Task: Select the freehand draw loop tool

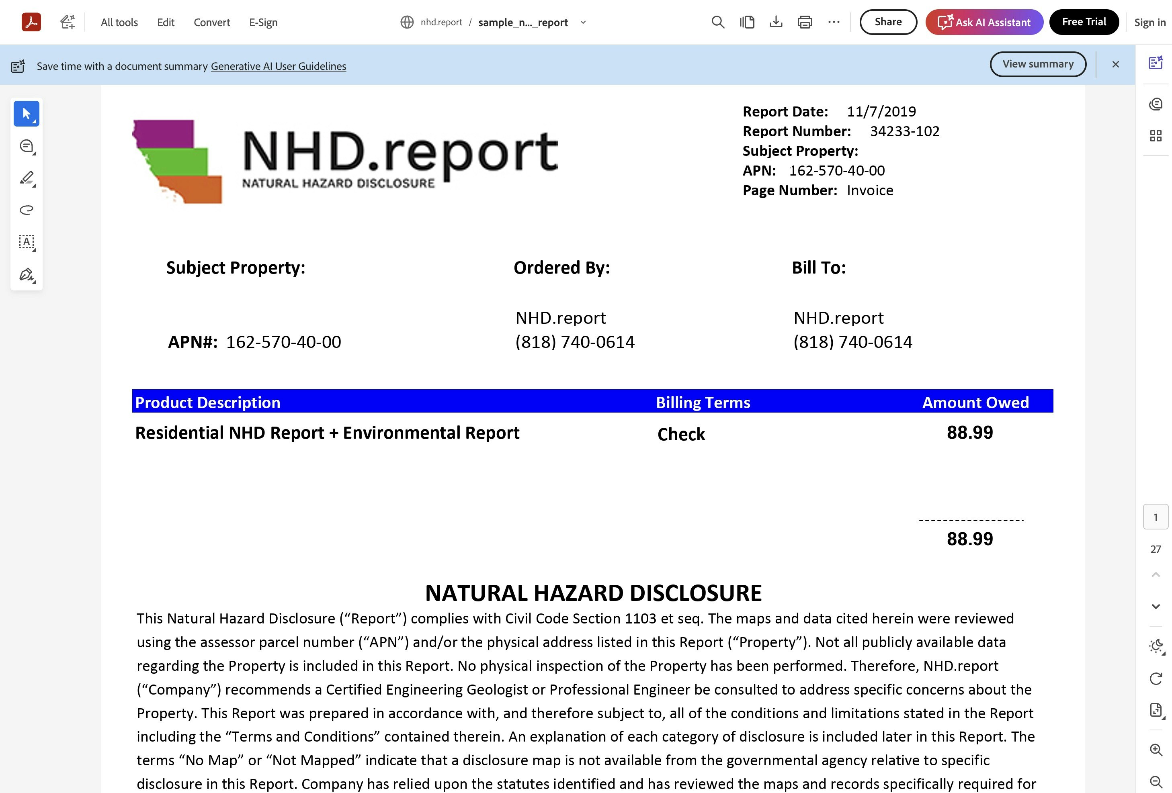Action: 27,210
